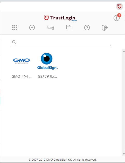Click the vertical scrollbar track
The height and width of the screenshot is (163, 125).
point(124,103)
